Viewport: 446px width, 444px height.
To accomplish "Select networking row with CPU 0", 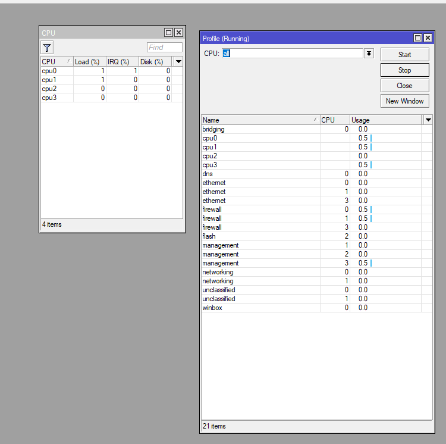I will coord(317,272).
